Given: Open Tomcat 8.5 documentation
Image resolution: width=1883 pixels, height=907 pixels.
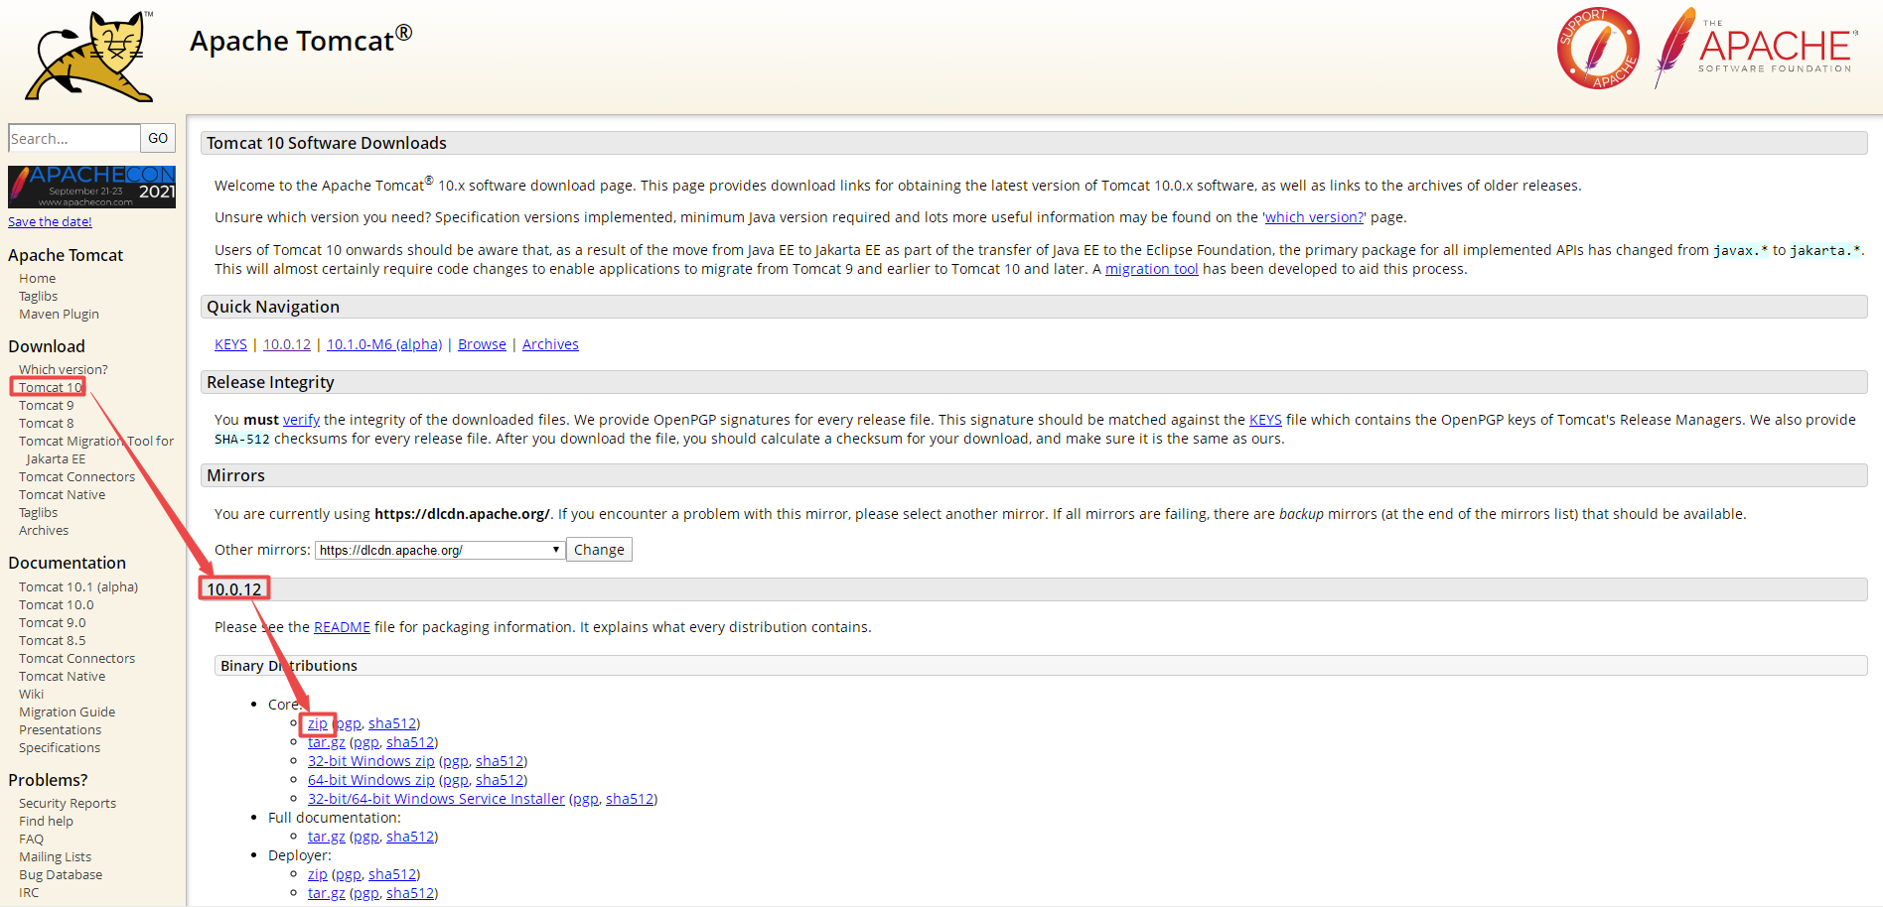Looking at the screenshot, I should [52, 641].
